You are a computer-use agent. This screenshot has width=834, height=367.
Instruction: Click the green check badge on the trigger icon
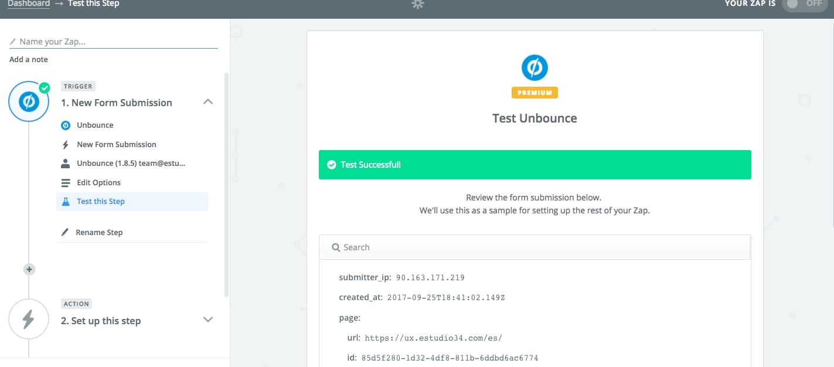tap(44, 87)
